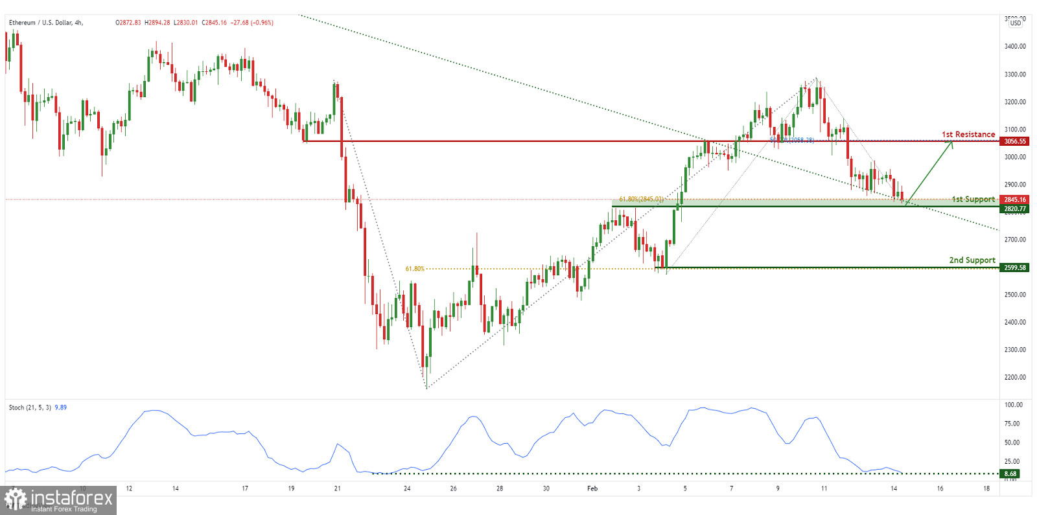Viewport: 1037px width, 515px height.
Task: Select the green 2599.58 price tag
Action: (x=1014, y=267)
